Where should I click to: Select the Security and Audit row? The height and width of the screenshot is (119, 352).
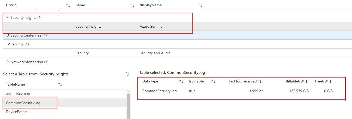tap(155, 53)
